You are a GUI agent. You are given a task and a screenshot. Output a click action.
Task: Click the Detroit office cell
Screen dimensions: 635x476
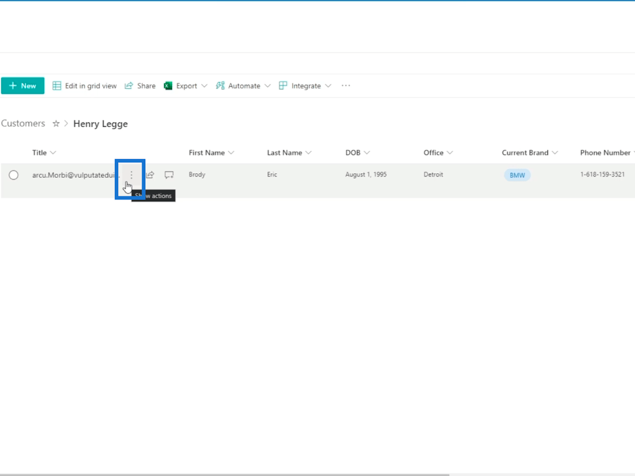(x=433, y=175)
